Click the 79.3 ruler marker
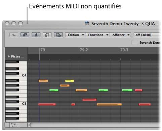 (x=124, y=50)
